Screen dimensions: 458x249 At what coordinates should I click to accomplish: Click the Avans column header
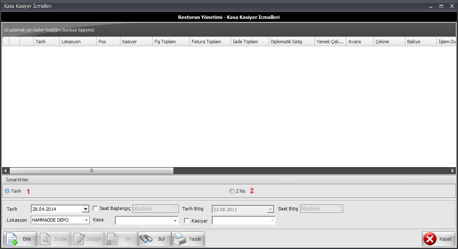(x=360, y=42)
